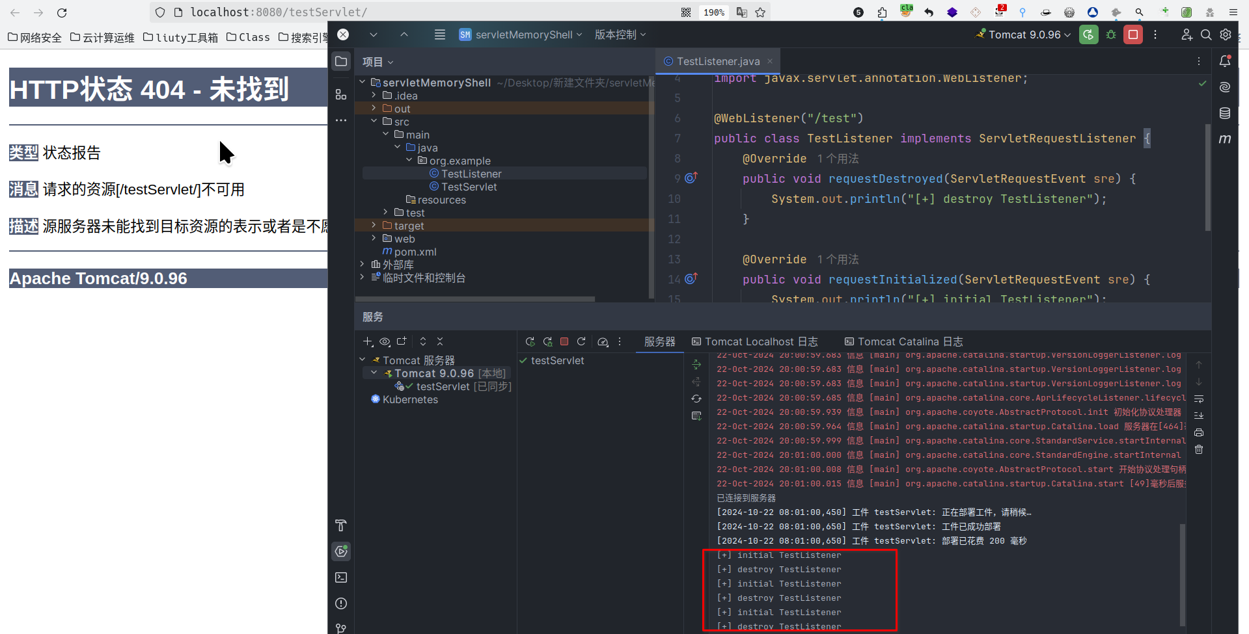Open the Class bookmark folder
Image resolution: width=1249 pixels, height=634 pixels.
coord(248,38)
